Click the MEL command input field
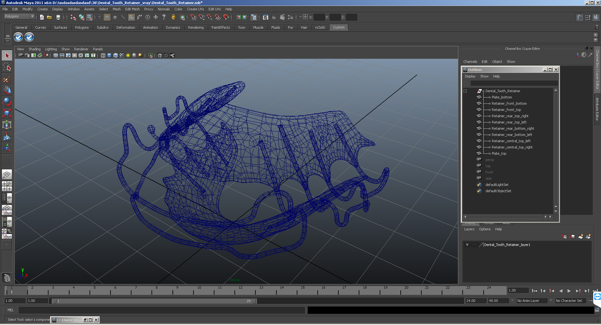The image size is (601, 325). pyautogui.click(x=162, y=310)
